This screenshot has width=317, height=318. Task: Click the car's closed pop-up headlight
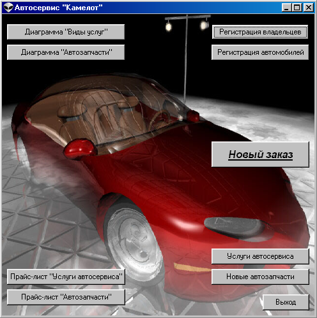tap(235, 228)
